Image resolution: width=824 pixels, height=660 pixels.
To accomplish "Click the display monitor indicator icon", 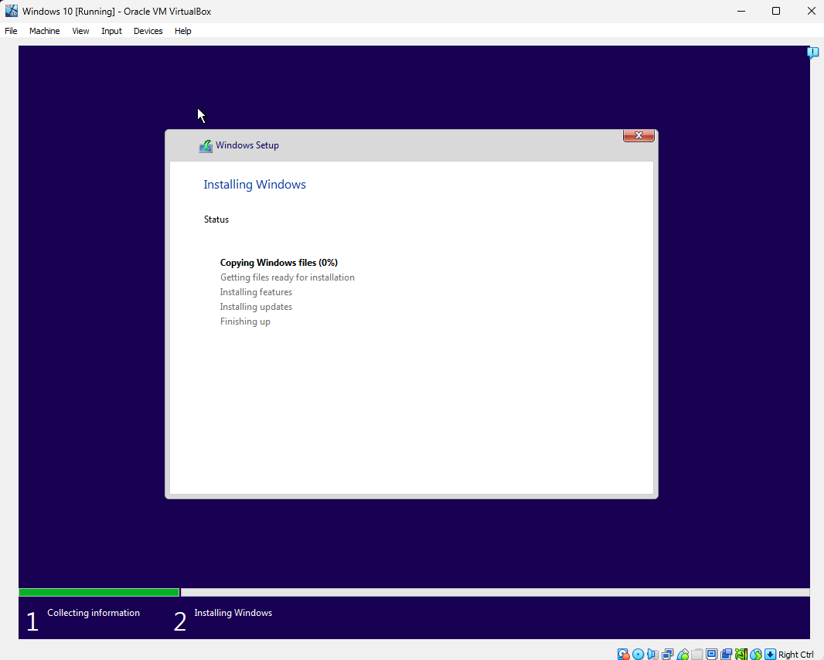I will [712, 655].
